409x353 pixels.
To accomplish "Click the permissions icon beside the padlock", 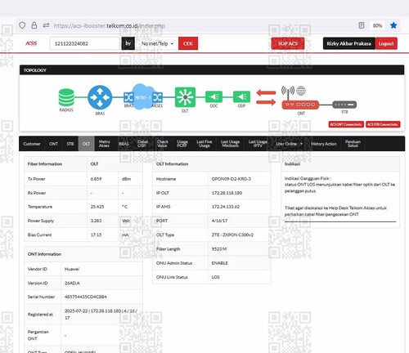I will tap(46, 25).
